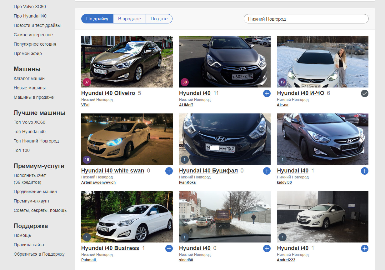The width and height of the screenshot is (385, 270).
Task: Open Hyundai i40 Business title link
Action: pyautogui.click(x=110, y=248)
